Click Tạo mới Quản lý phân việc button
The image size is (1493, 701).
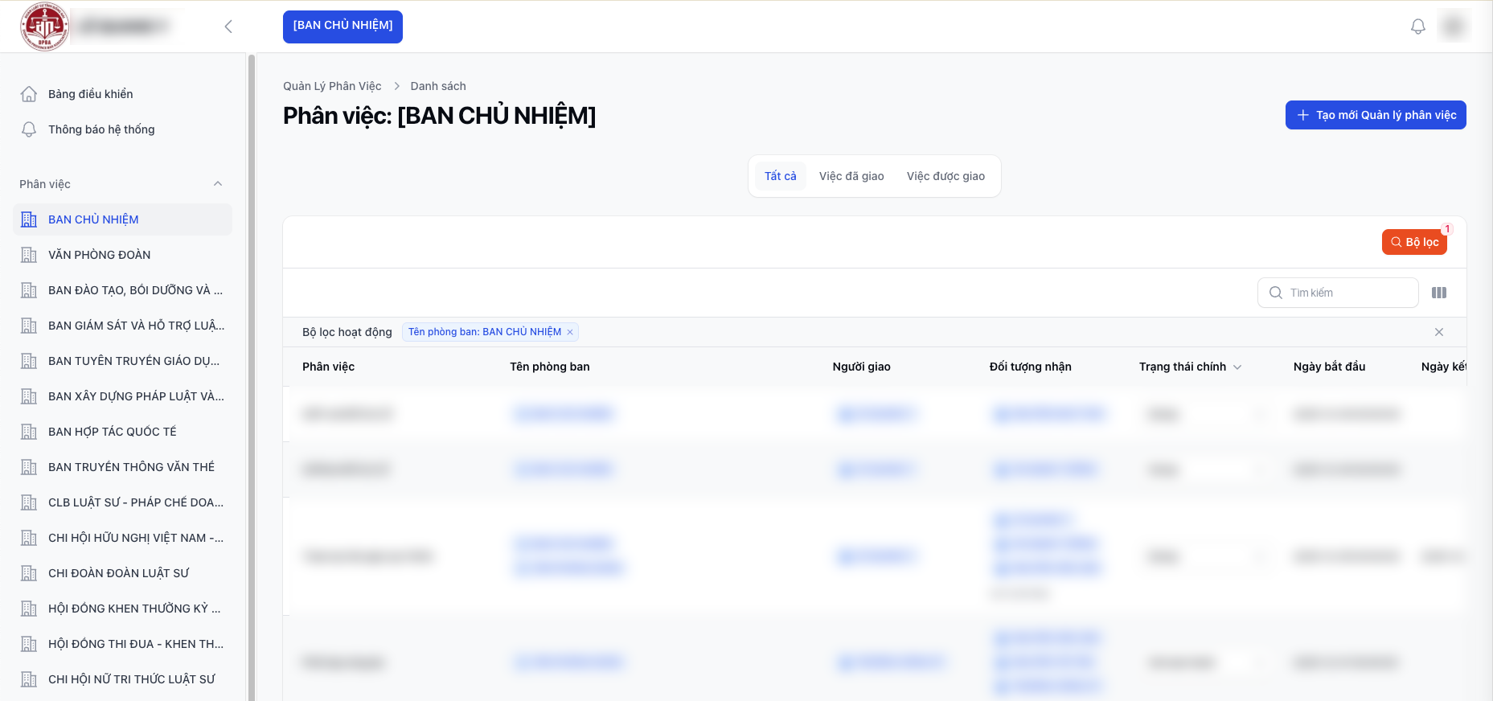click(1375, 115)
